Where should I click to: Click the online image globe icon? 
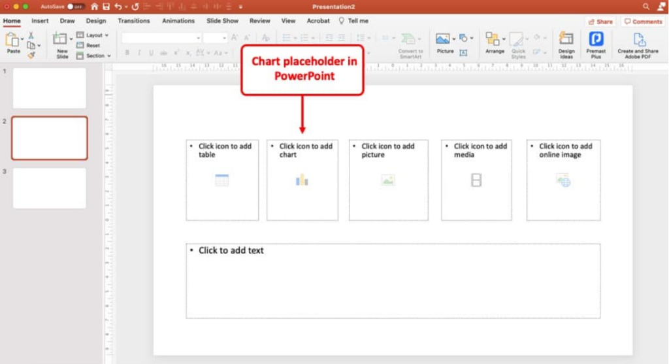pyautogui.click(x=563, y=180)
